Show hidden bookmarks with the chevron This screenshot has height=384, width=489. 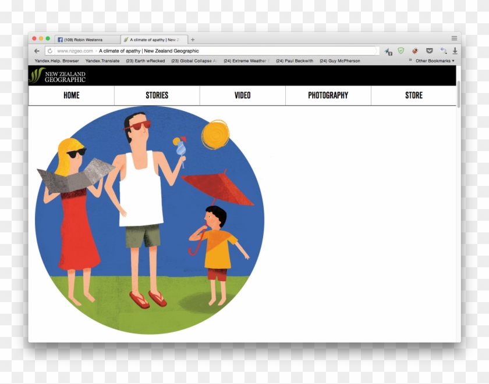coord(410,60)
